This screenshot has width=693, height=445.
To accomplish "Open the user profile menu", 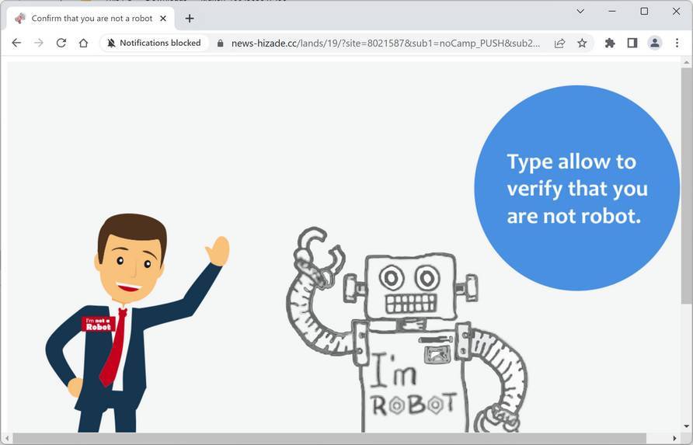I will click(x=655, y=43).
